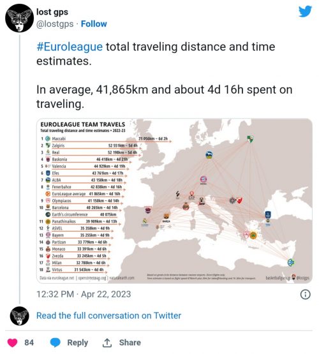
Task: Click the Bayern logo on the map
Action: click(203, 179)
